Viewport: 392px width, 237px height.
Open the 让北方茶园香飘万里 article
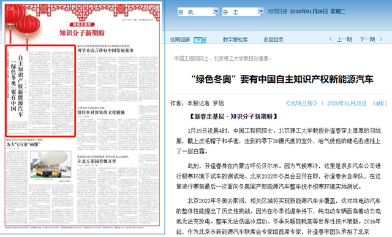[x=97, y=161]
